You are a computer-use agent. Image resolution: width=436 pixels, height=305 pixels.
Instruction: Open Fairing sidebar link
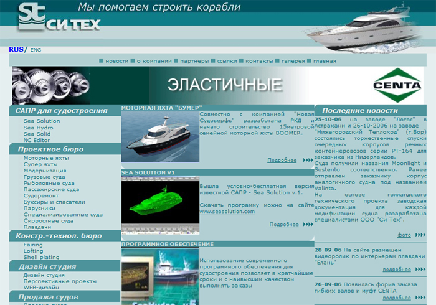[x=33, y=245]
